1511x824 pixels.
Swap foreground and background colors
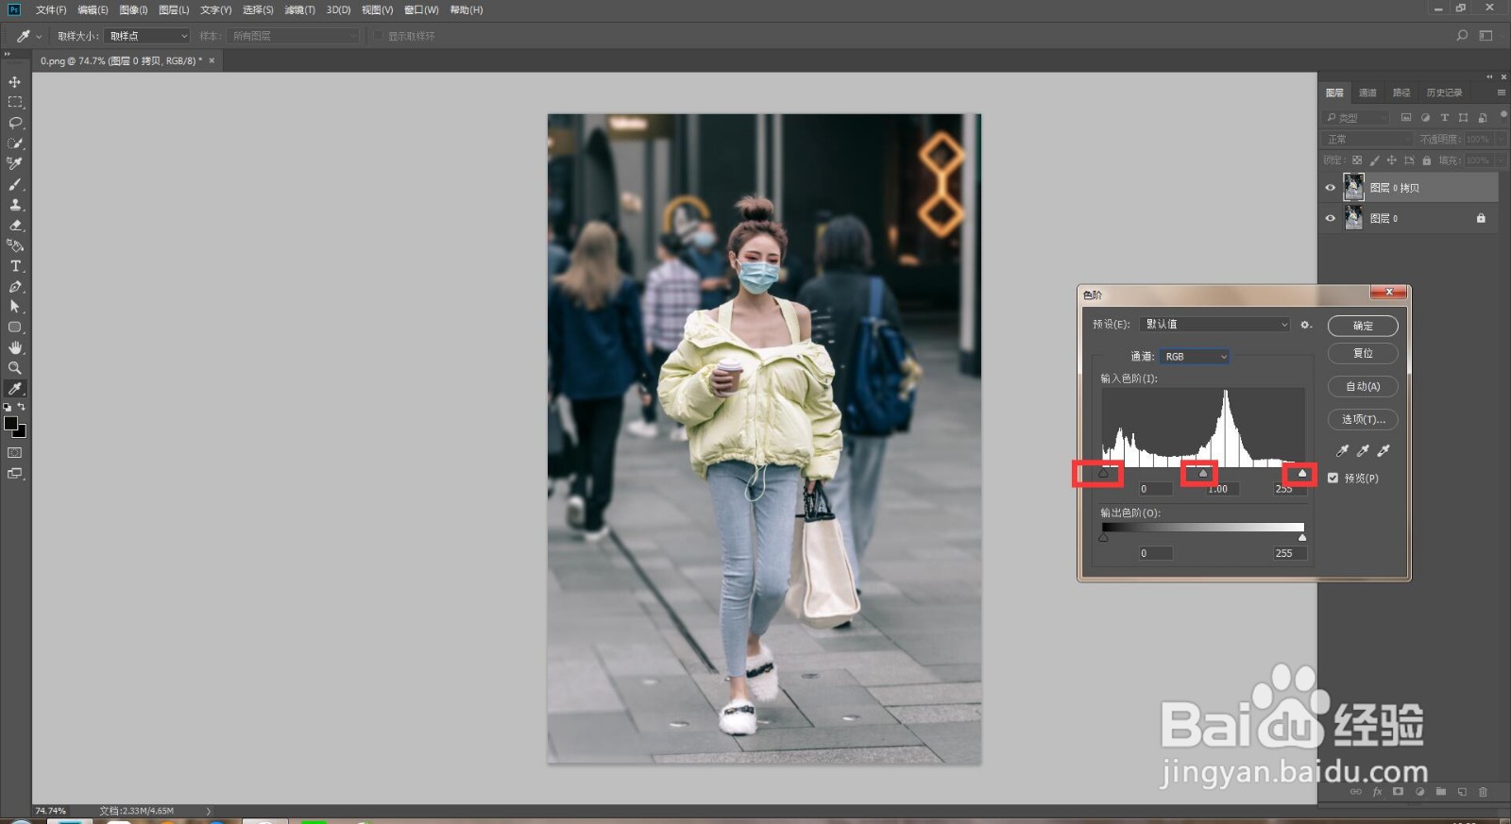[22, 407]
